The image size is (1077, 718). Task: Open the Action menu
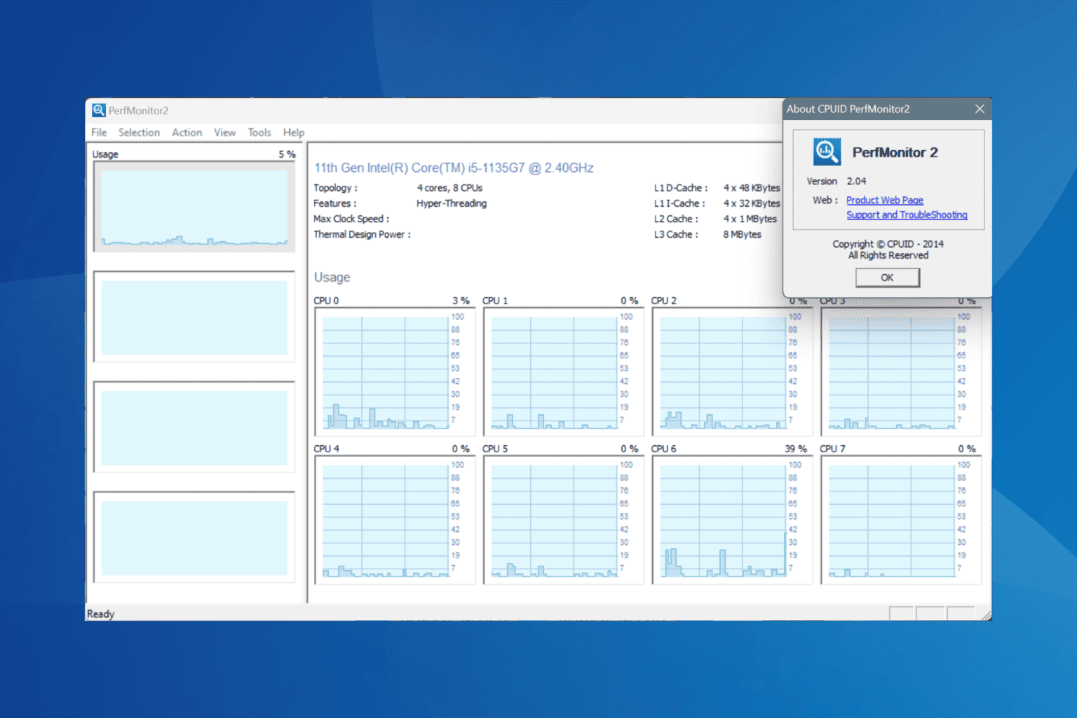[187, 133]
